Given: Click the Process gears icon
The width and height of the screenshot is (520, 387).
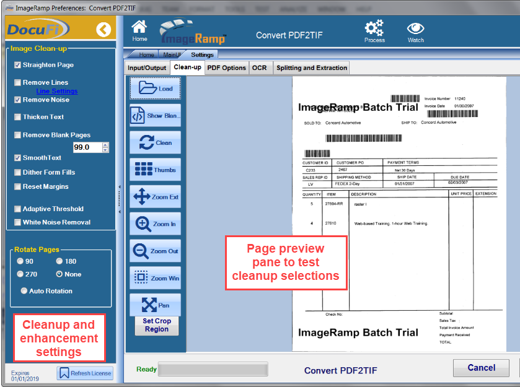Looking at the screenshot, I should (374, 31).
